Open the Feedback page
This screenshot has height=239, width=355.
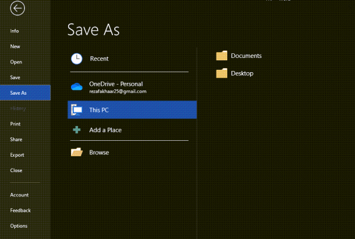coord(20,211)
